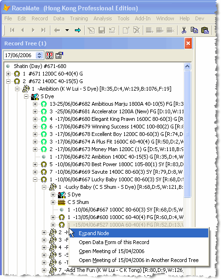This screenshot has height=279, width=221.
Task: Select Shatin (Day) #671-680 root node
Action: coord(40,66)
